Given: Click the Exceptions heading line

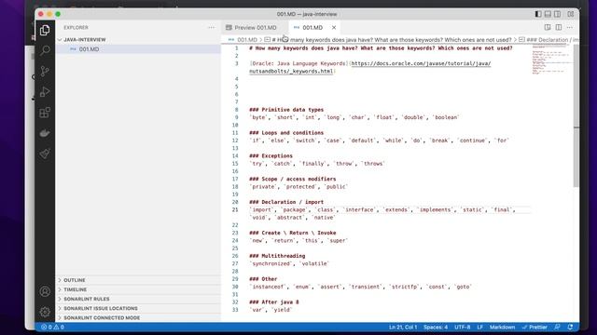Looking at the screenshot, I should (271, 155).
